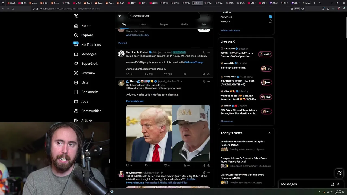Open more options on JoeyBoatwater tweet
The width and height of the screenshot is (347, 195).
(x=208, y=173)
